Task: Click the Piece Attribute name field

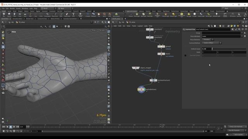Action: 221,36
